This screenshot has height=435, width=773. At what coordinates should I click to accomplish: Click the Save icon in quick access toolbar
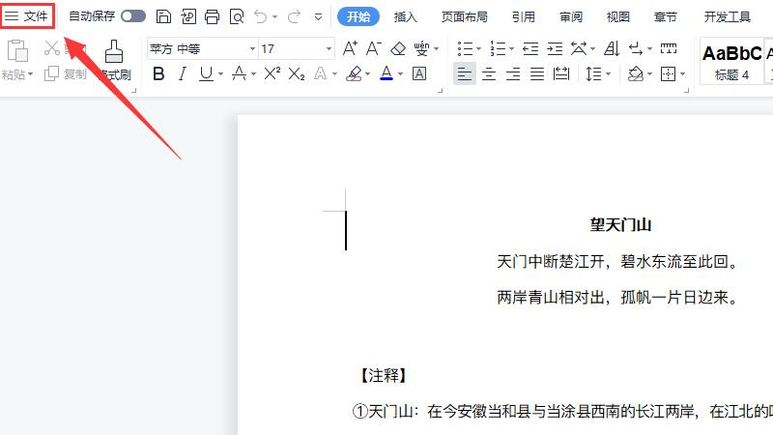164,16
